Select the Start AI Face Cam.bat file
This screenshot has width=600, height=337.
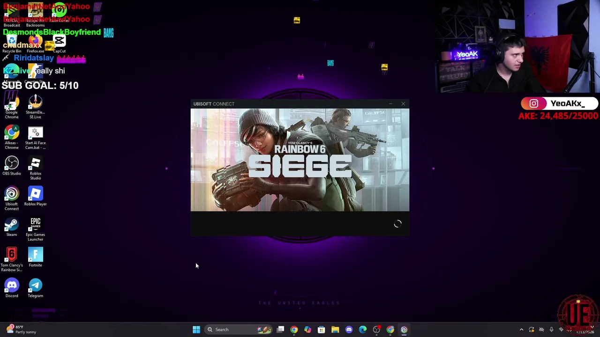[x=35, y=138]
